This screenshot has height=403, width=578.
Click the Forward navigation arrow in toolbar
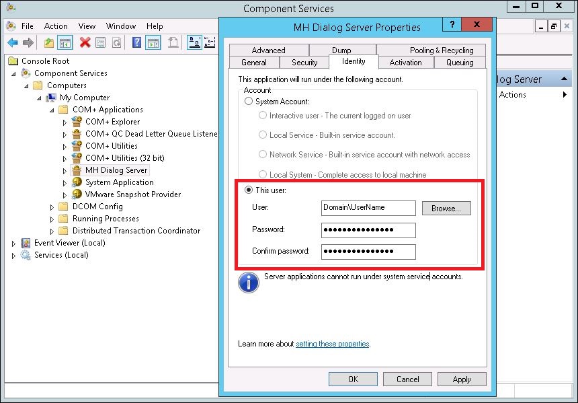tap(28, 42)
